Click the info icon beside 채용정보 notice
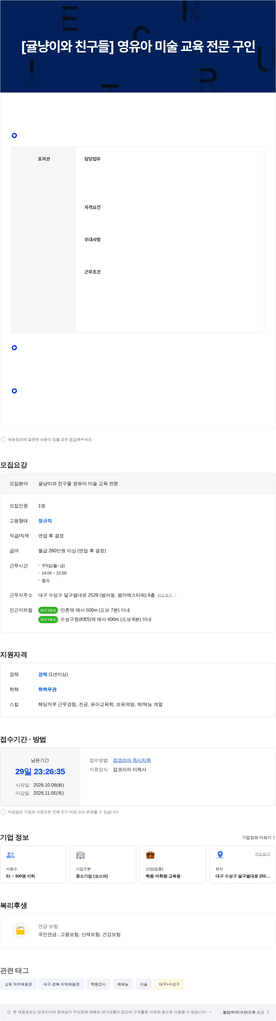The width and height of the screenshot is (276, 1021). click(3, 440)
